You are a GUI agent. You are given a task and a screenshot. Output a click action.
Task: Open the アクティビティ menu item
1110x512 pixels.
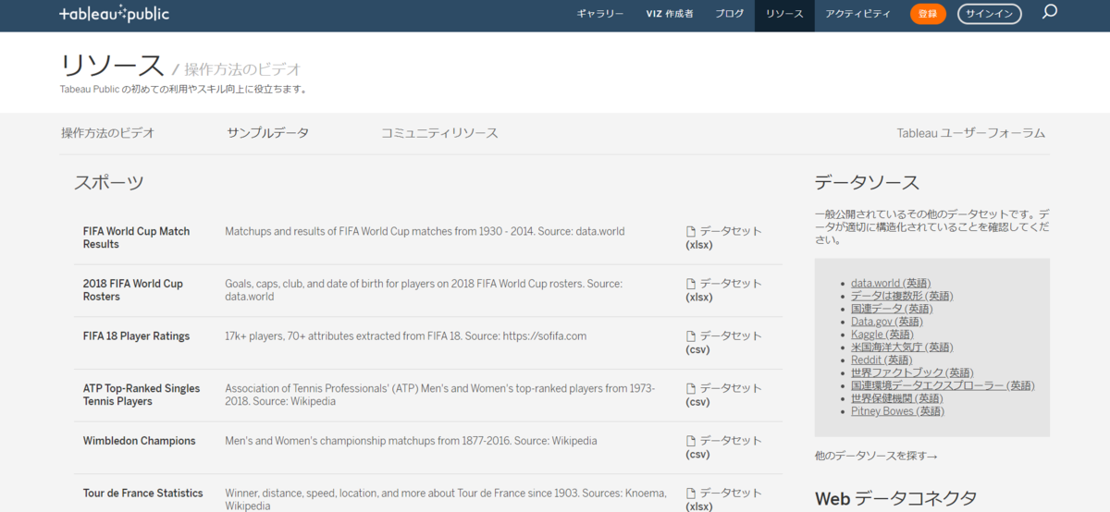point(857,14)
